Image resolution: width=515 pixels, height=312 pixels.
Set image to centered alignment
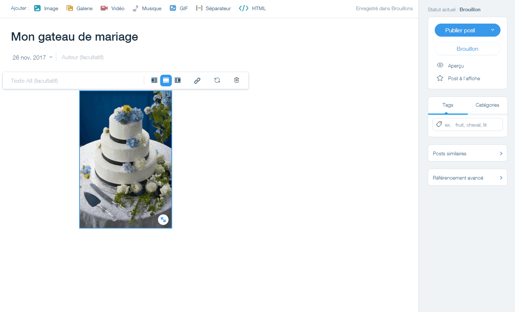(x=166, y=80)
